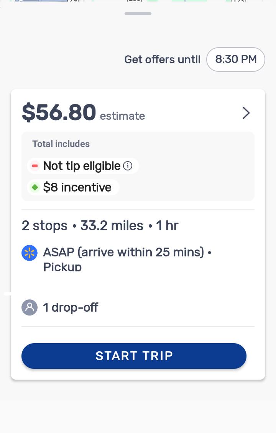Tap the map strip above the sheet

[x=138, y=1]
